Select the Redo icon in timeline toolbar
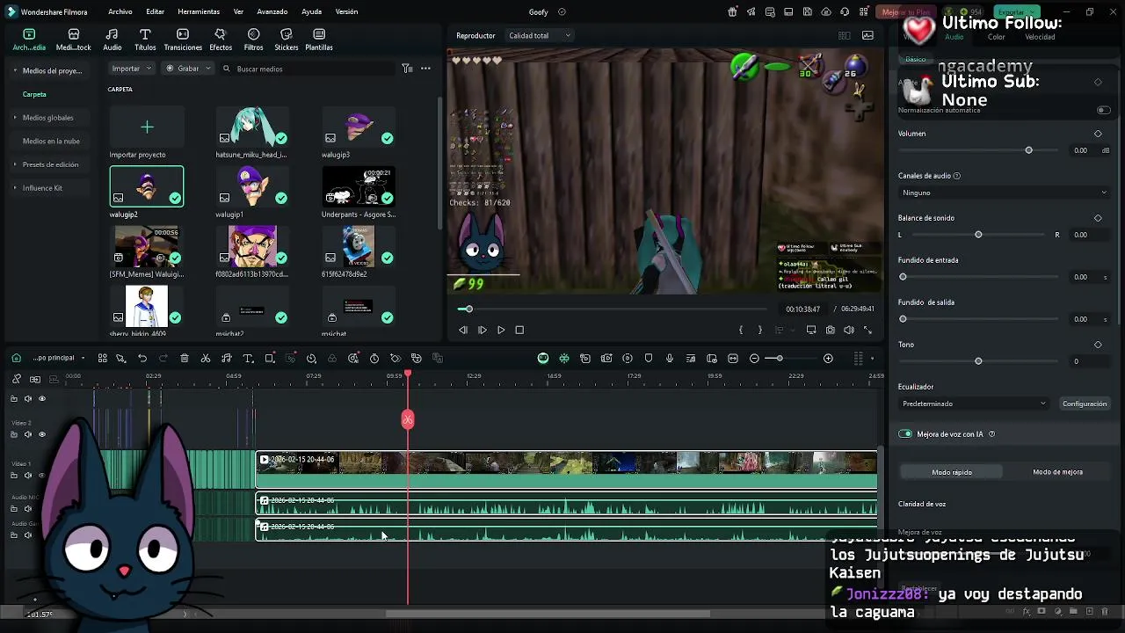The image size is (1125, 633). [163, 358]
